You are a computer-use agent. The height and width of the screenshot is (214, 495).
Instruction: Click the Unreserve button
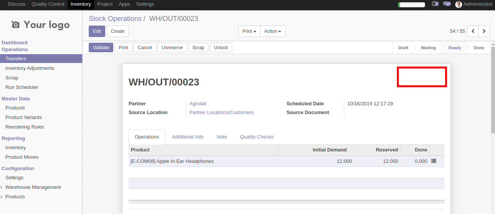click(x=172, y=48)
